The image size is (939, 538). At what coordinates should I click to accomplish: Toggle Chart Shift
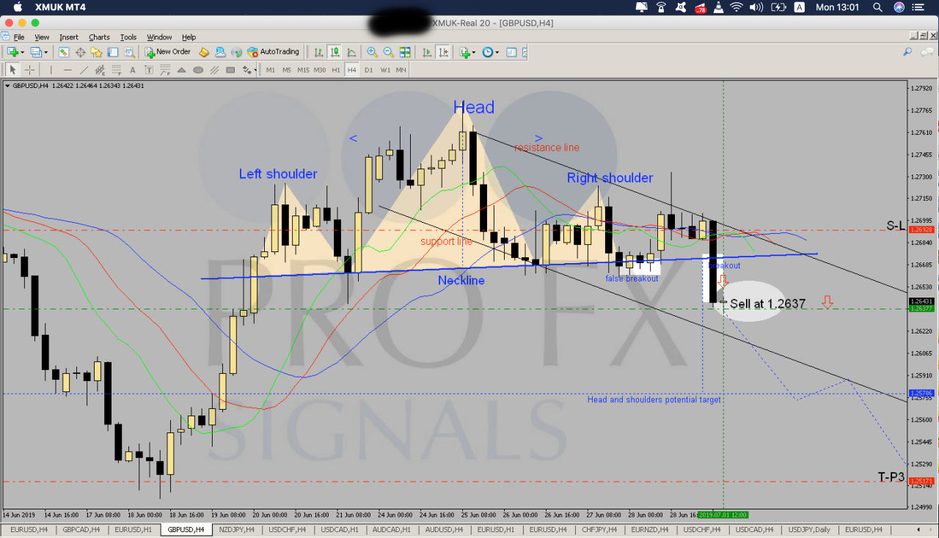point(443,52)
